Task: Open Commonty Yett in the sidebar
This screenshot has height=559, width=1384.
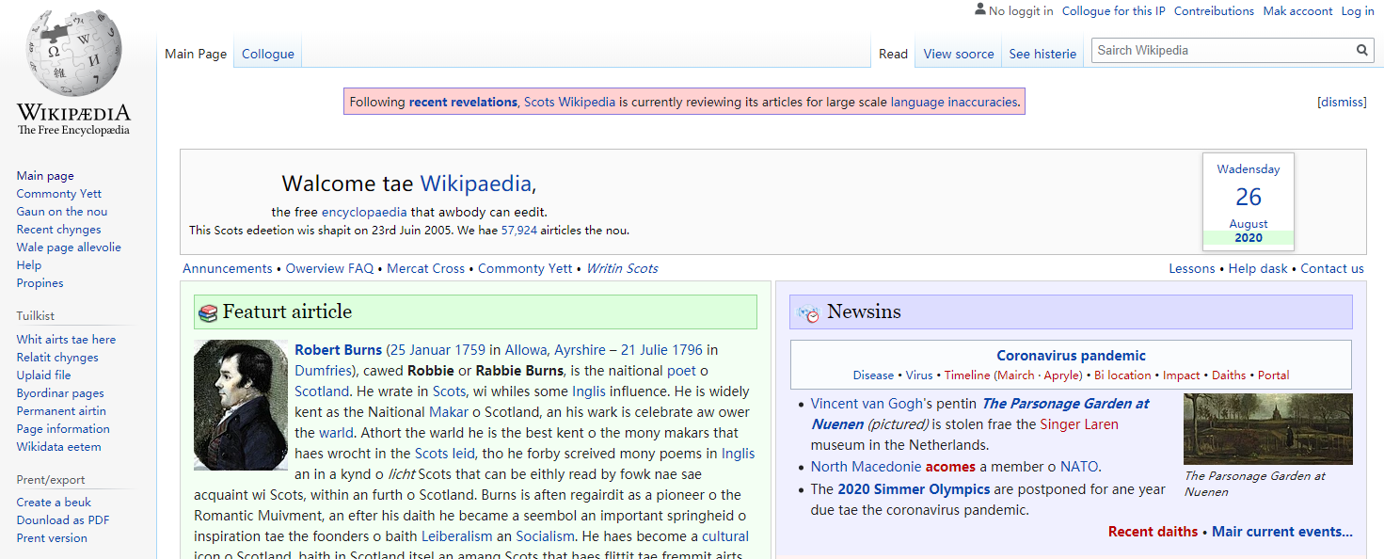Action: point(59,194)
